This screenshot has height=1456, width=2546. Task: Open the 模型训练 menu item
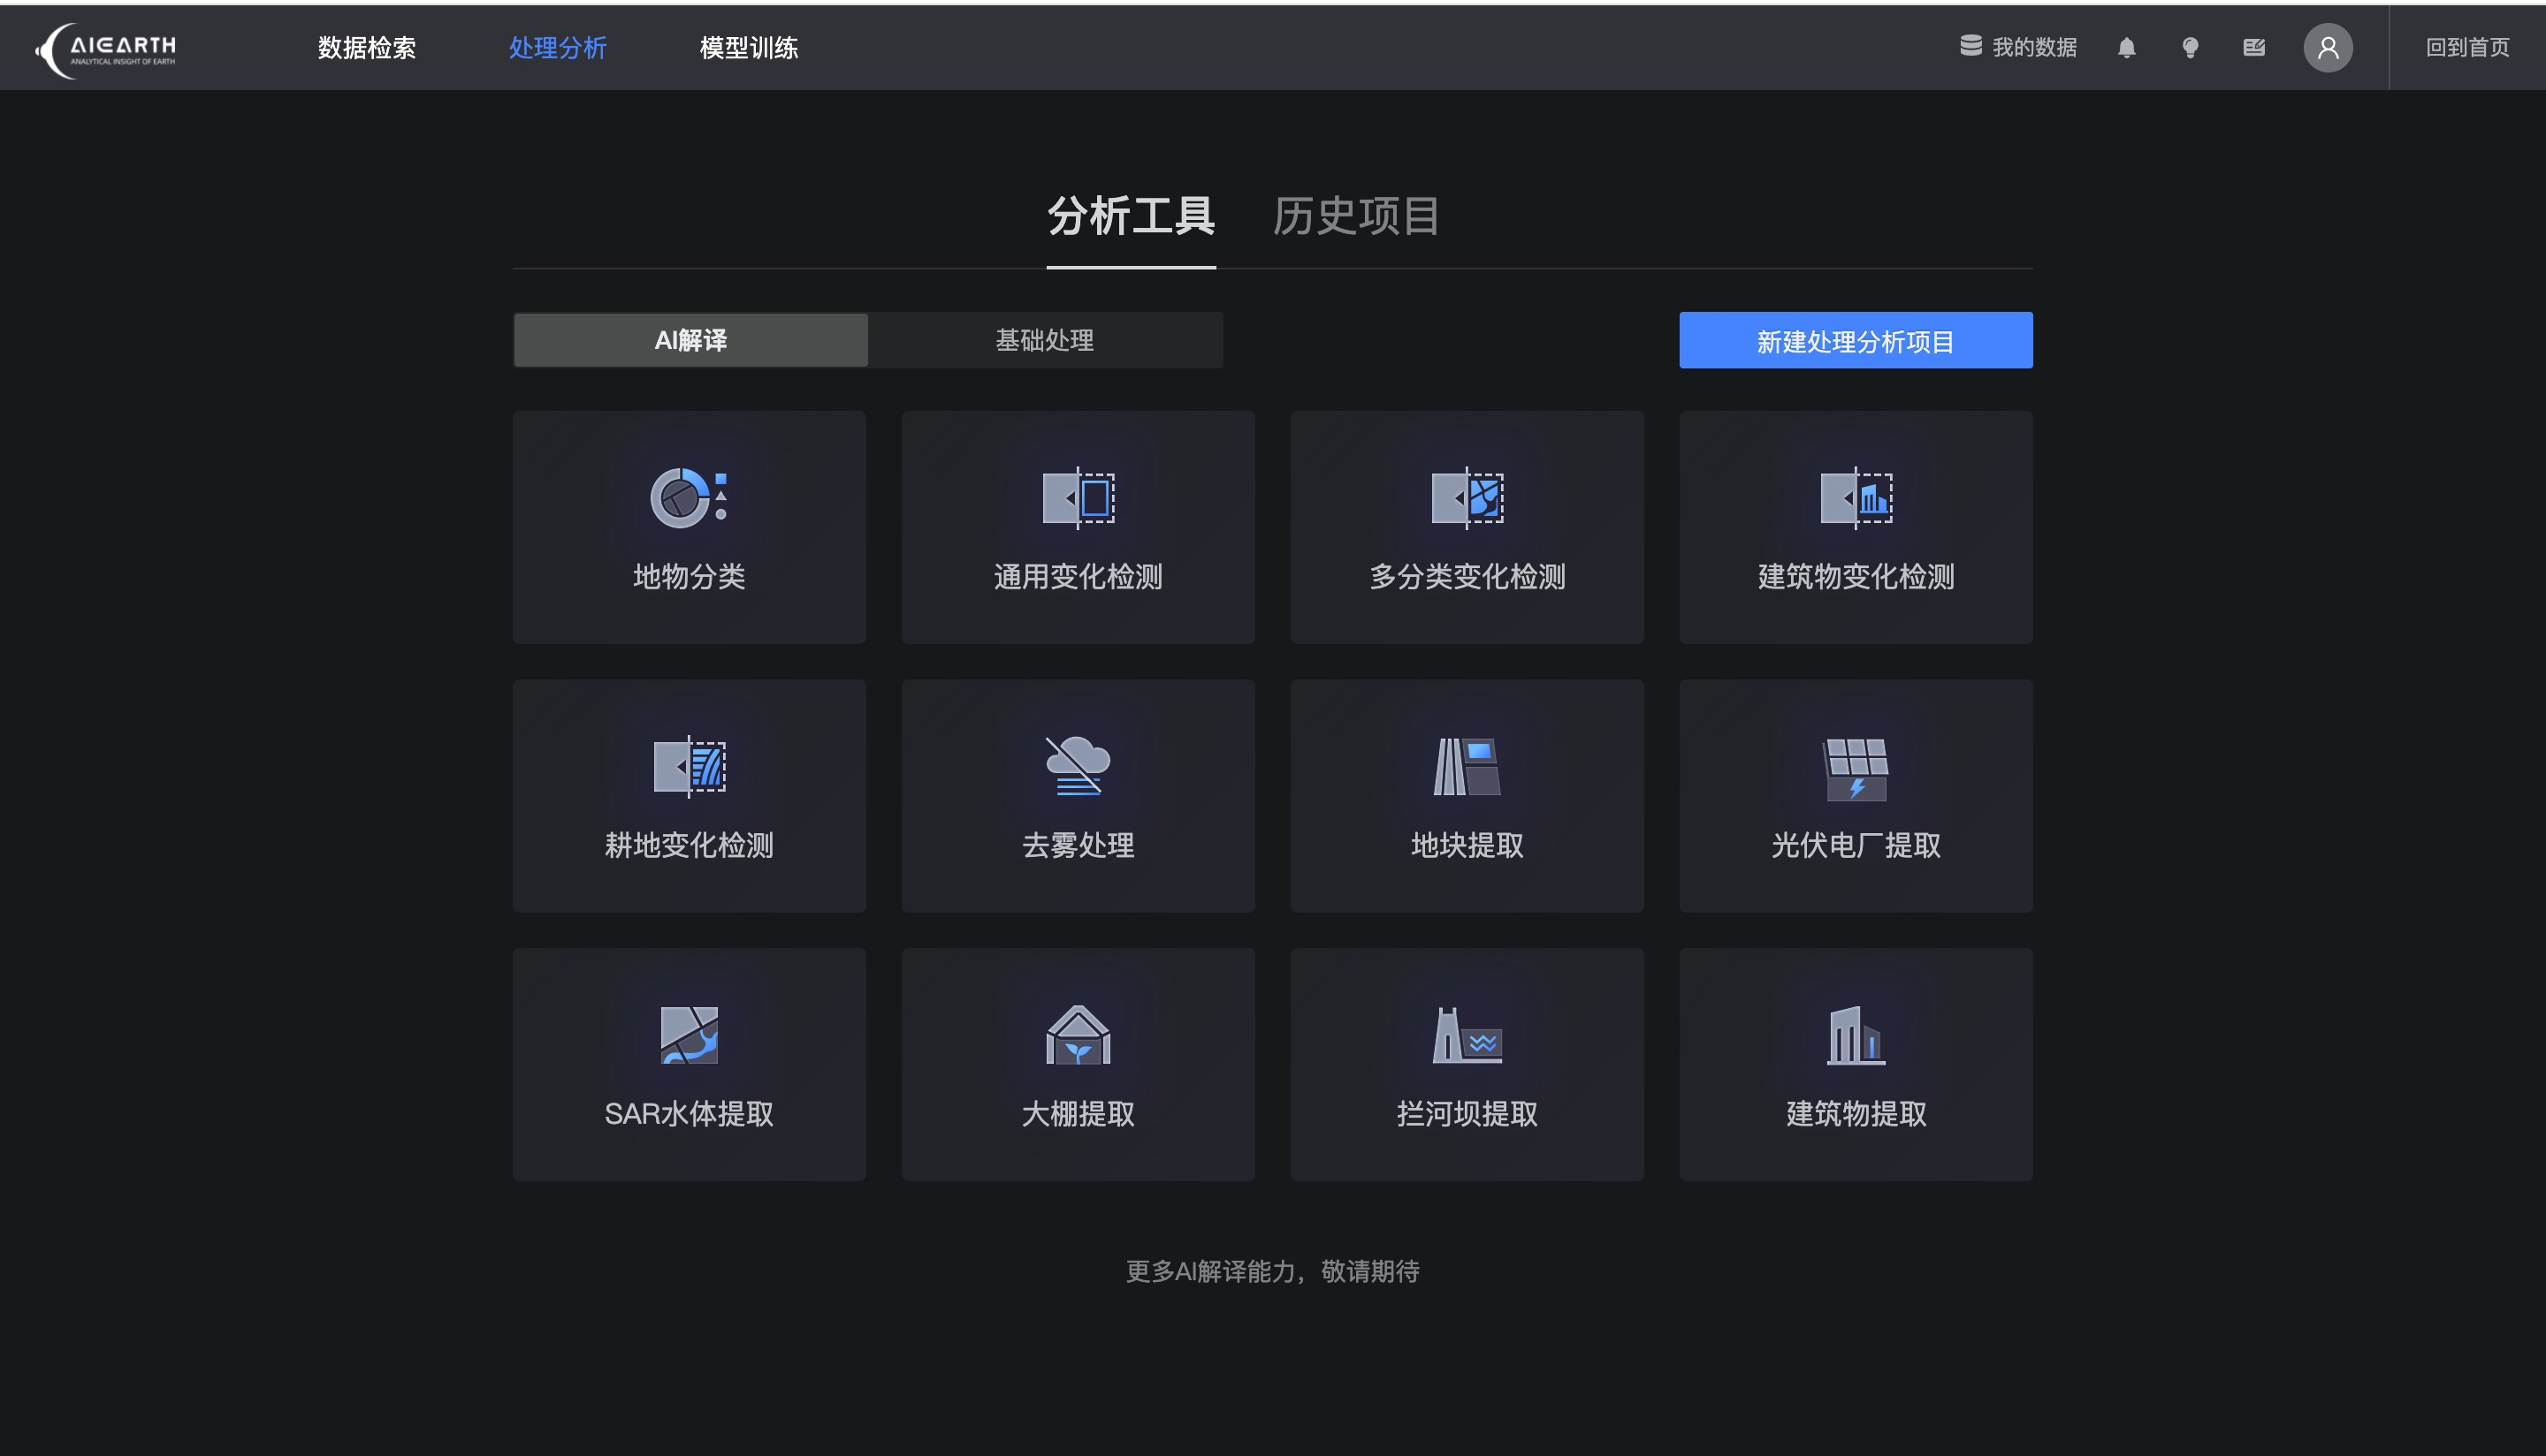coord(748,48)
